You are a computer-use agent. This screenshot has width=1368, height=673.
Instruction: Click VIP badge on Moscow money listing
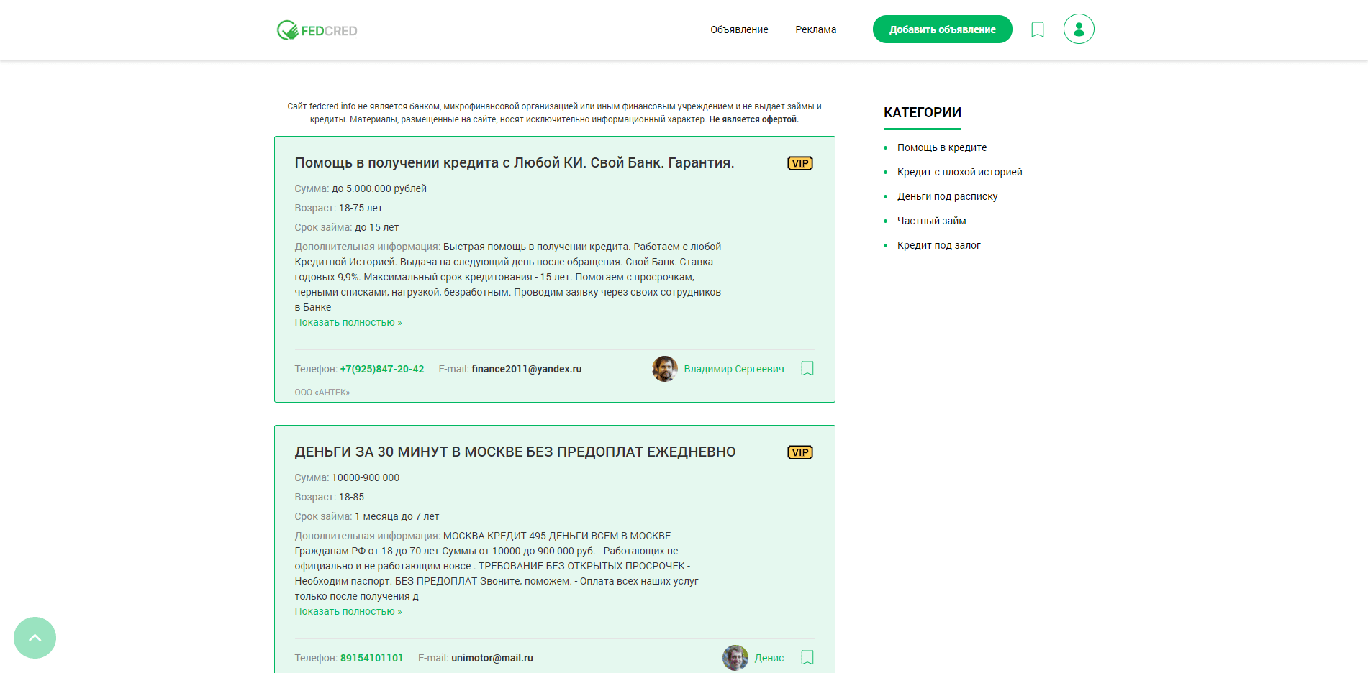pos(799,452)
